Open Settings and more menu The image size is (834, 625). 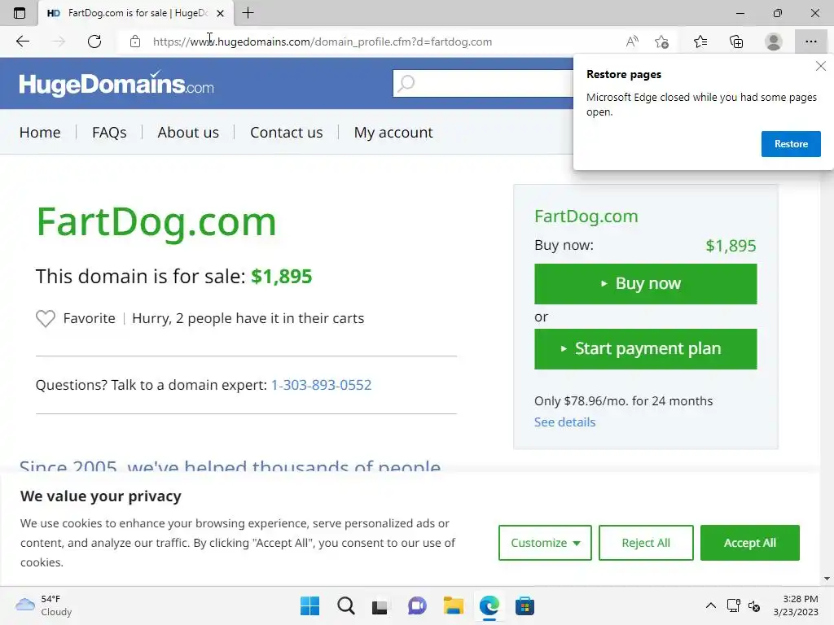[x=810, y=42]
